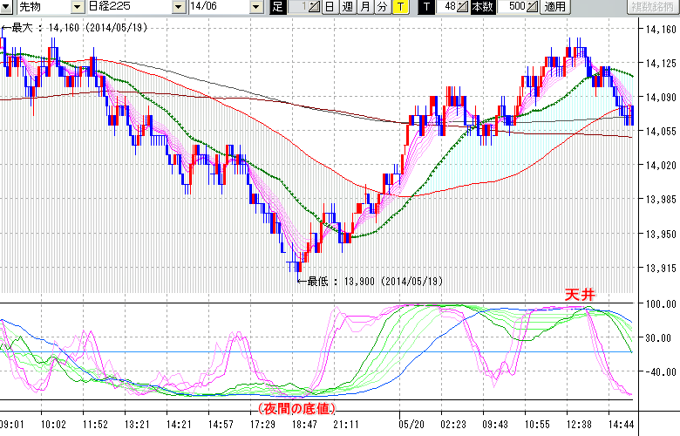Click the 複数銘柄 multiple symbols button
The height and width of the screenshot is (436, 680).
point(651,7)
